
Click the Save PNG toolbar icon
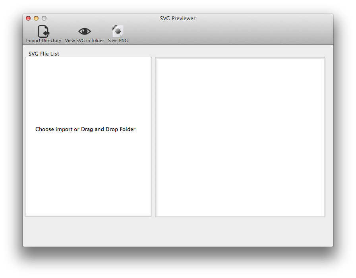[x=118, y=31]
